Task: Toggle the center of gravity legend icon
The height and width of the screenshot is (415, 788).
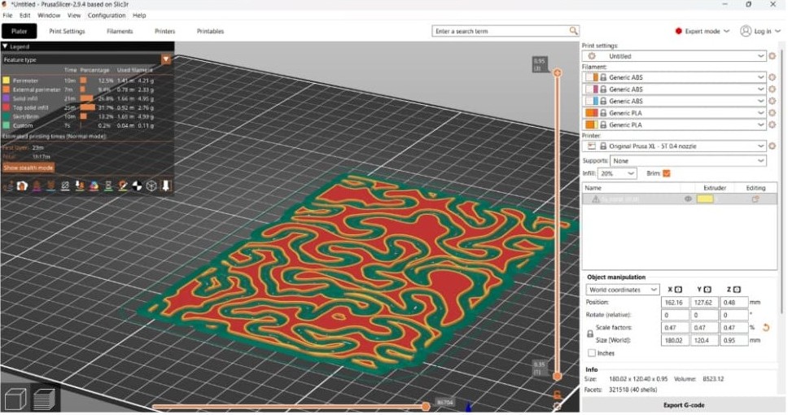Action: 137,186
